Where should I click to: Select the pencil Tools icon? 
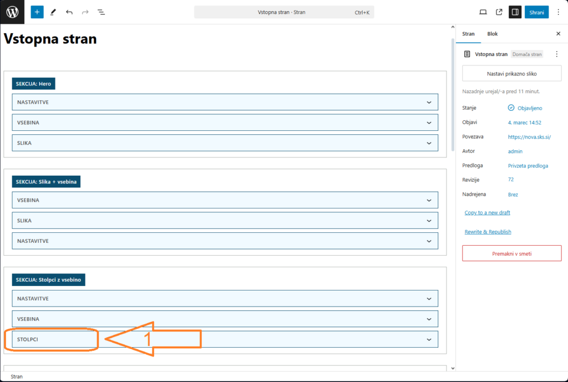point(53,12)
